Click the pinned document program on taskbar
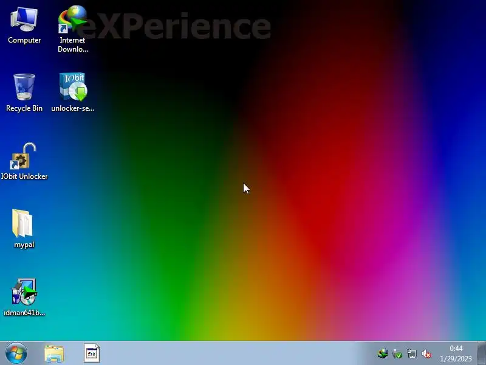The image size is (486, 365). point(92,353)
